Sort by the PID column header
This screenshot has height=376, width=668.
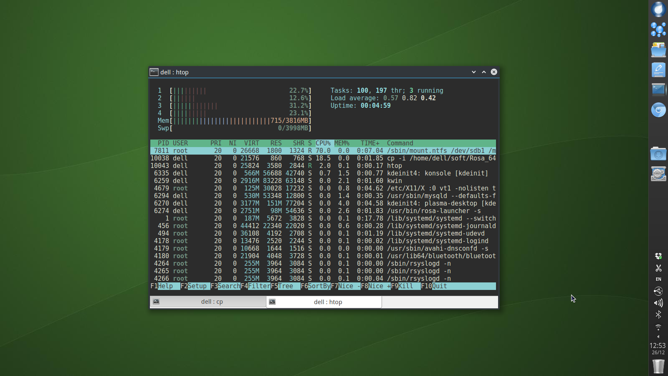[x=163, y=143]
